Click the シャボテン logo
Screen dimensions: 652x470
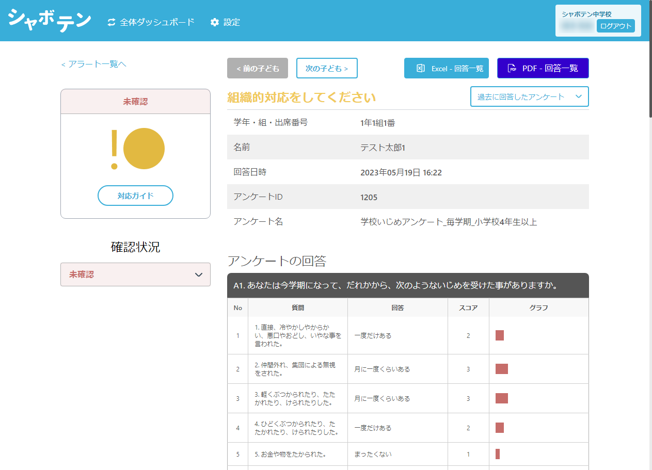[x=50, y=20]
